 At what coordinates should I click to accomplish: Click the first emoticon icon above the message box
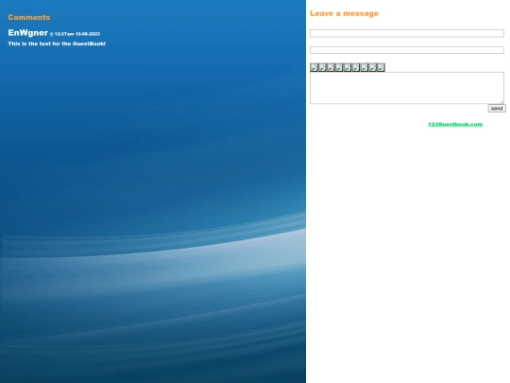[314, 67]
